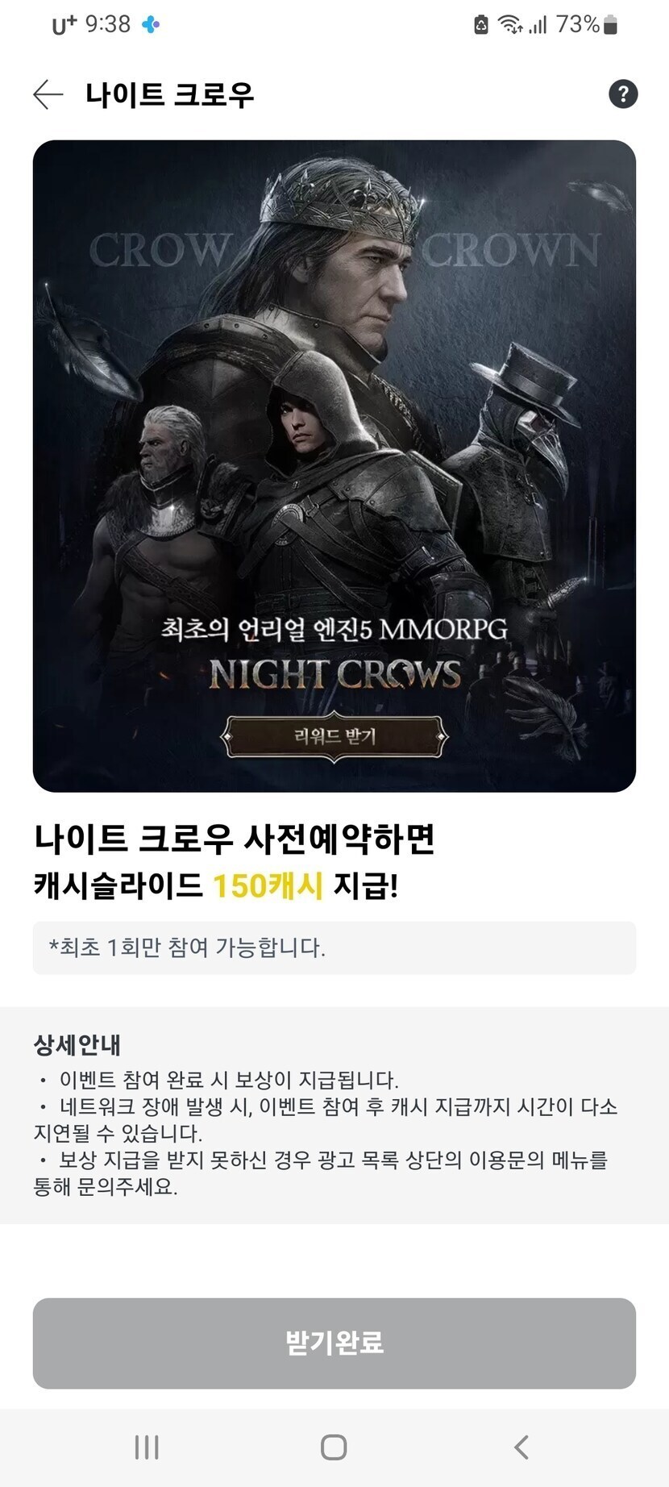Tap the Android home button icon

[x=334, y=1447]
